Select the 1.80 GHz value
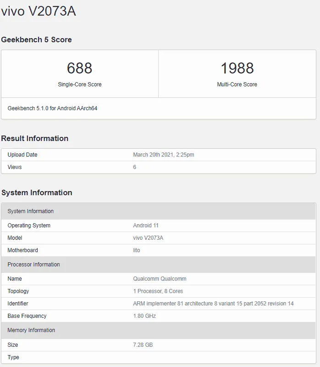Screen dimensions: 320x367 click(x=144, y=316)
